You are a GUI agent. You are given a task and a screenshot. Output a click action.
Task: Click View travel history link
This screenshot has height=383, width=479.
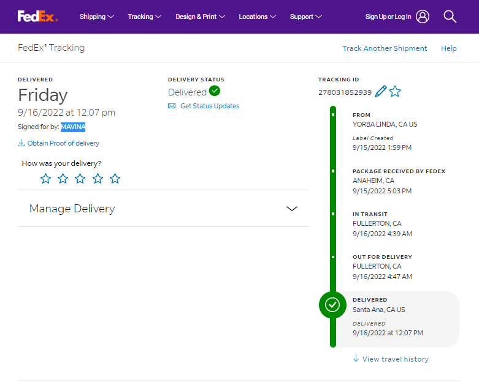pyautogui.click(x=396, y=359)
